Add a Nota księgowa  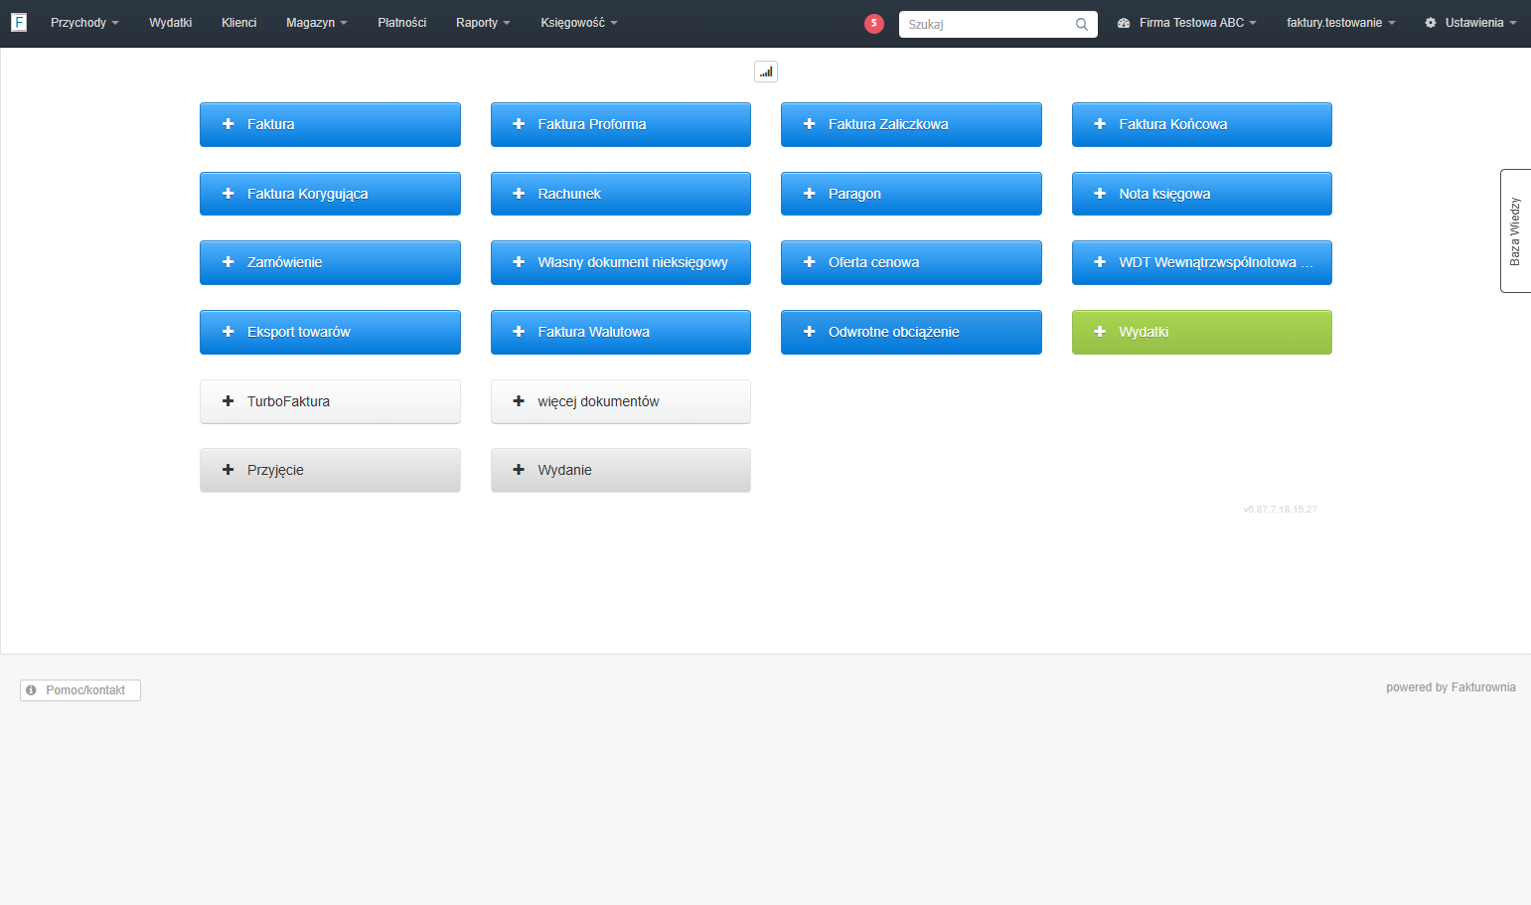[1202, 194]
